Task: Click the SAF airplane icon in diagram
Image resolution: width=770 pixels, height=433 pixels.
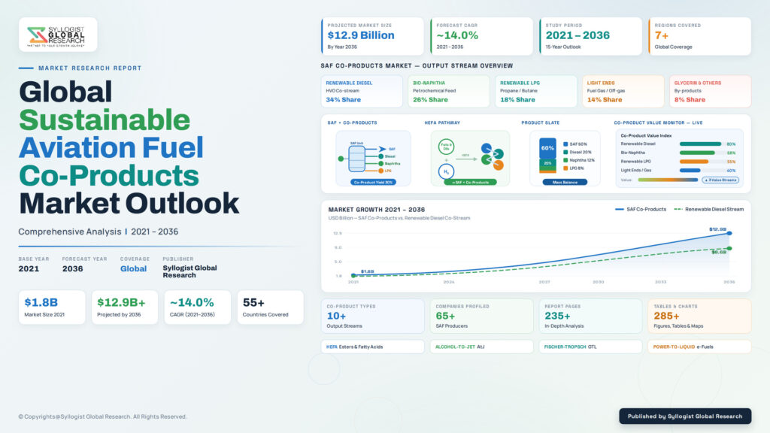Action: tap(382, 149)
